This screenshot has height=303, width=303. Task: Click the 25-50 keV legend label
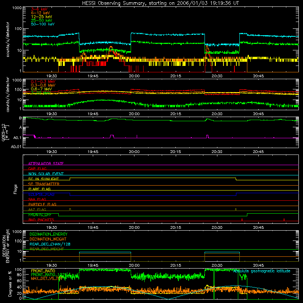[41, 20]
